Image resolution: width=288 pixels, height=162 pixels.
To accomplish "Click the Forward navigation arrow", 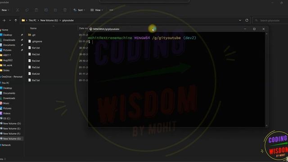I will click(x=4, y=20).
